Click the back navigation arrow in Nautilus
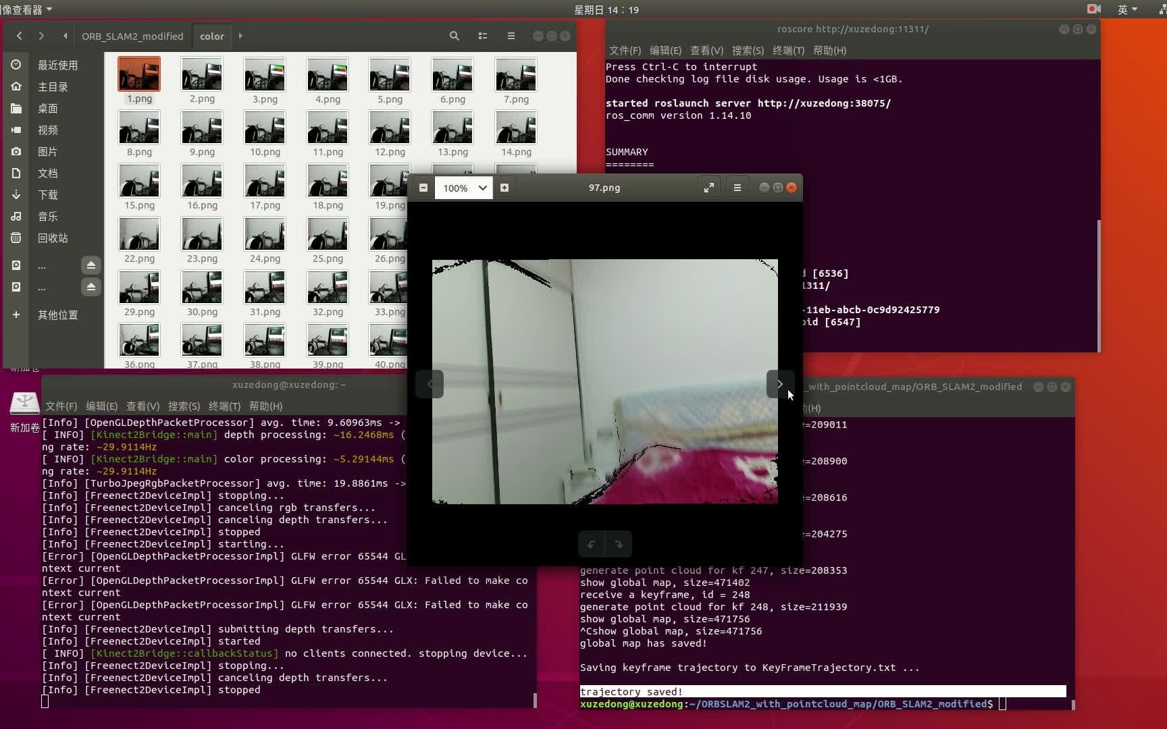 (x=19, y=36)
